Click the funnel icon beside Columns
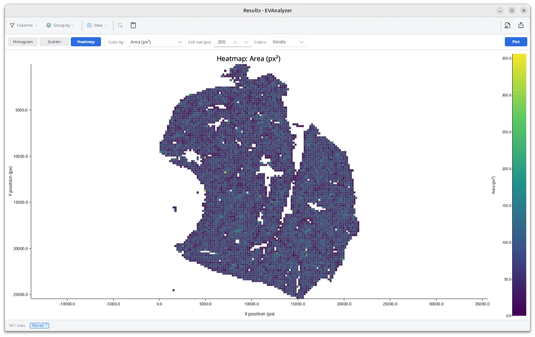This screenshot has height=337, width=535. 12,25
